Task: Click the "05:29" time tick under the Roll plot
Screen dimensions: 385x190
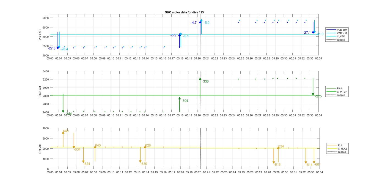Action: 276,172
